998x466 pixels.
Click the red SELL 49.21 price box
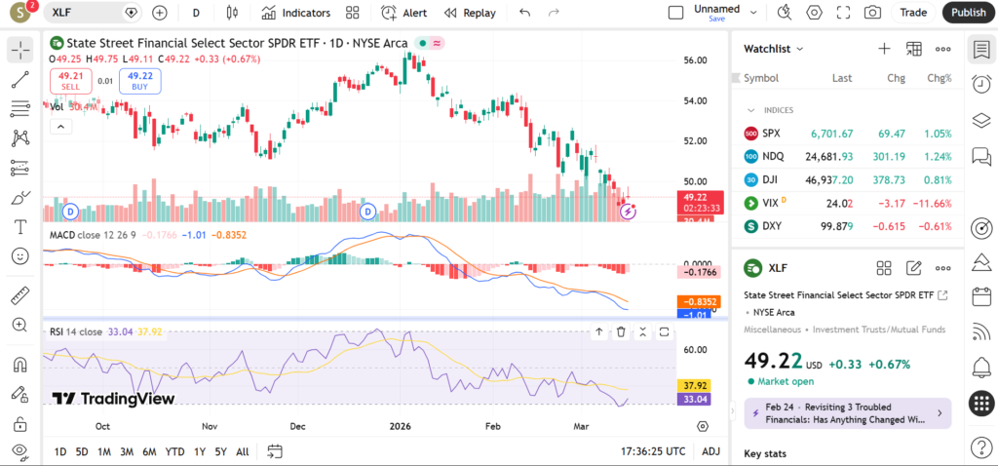coord(71,81)
